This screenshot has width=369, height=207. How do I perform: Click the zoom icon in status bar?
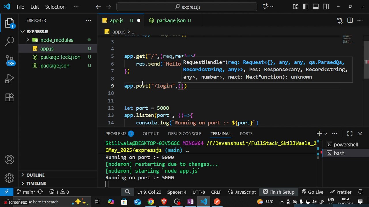(x=127, y=192)
